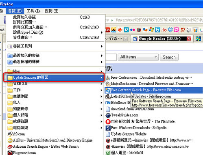Open the A9.com bookmark
The height and width of the screenshot is (155, 203).
click(x=56, y=134)
